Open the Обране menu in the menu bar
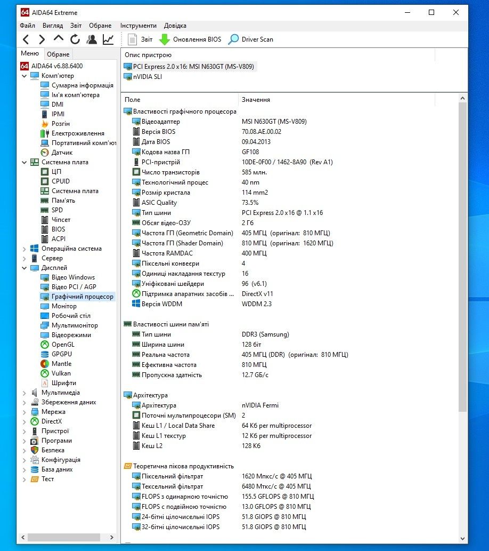The height and width of the screenshot is (551, 489). point(100,26)
